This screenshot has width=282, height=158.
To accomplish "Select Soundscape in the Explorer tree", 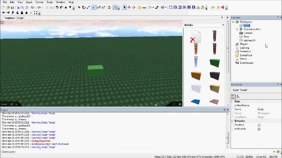I will tap(247, 63).
